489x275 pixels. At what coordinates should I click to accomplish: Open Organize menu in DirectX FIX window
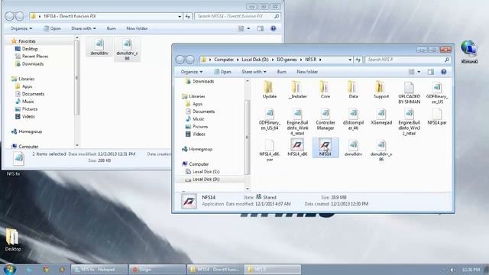(21, 28)
